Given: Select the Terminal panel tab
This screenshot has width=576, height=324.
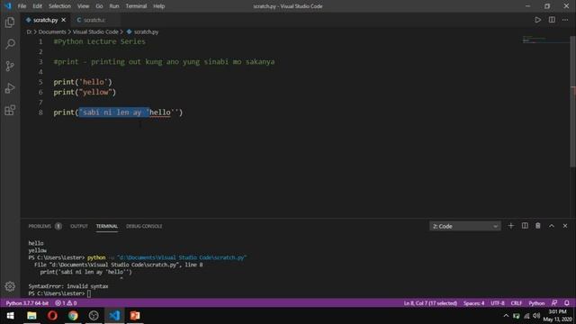Looking at the screenshot, I should click(107, 226).
